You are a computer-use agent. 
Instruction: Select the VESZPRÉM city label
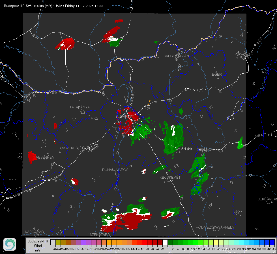click(45, 157)
